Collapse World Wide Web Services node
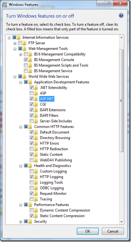The height and width of the screenshot is (242, 131). [x=15, y=77]
